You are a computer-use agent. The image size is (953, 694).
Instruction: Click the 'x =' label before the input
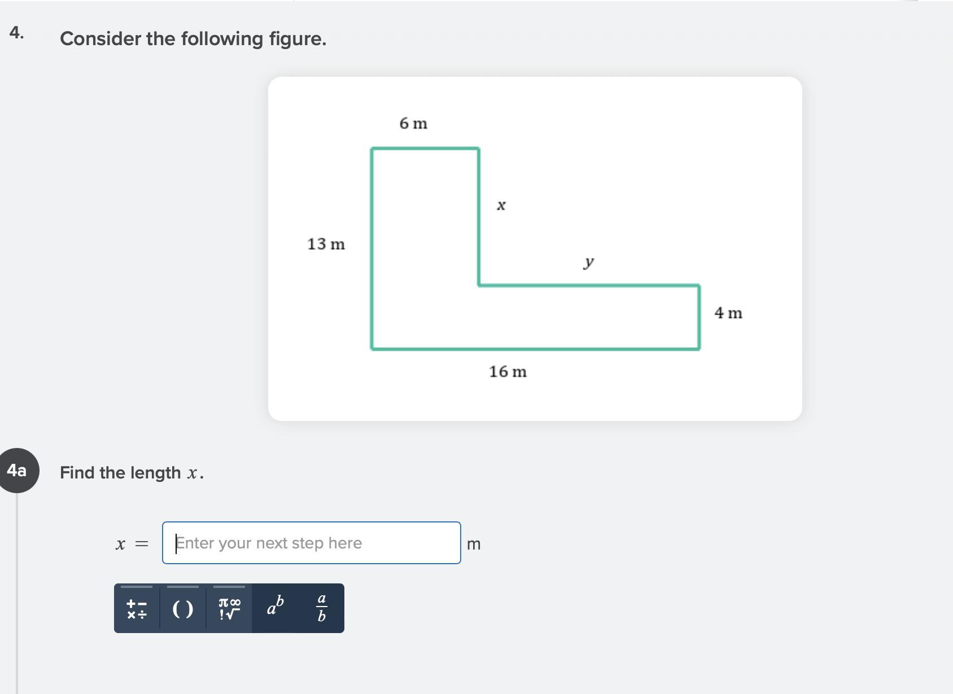click(132, 544)
